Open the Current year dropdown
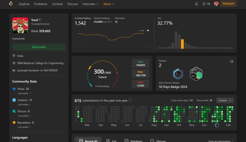This screenshot has height=142, width=246. click(225, 100)
